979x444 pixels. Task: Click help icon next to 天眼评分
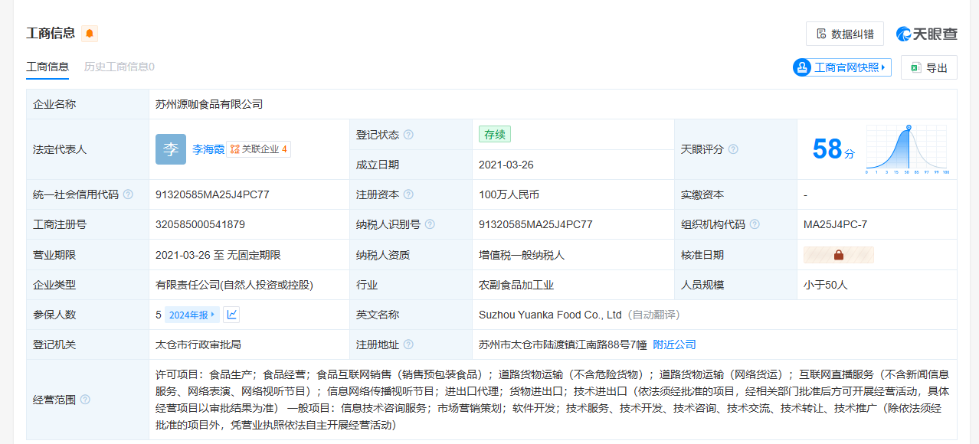tap(733, 149)
